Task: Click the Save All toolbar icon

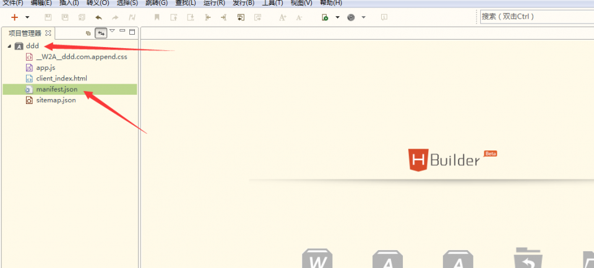Action: 82,17
